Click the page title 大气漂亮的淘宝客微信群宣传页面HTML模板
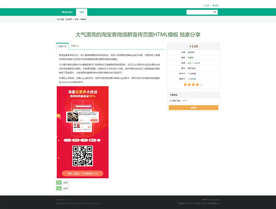Screen dimensions: 276x209 pyautogui.click(x=127, y=35)
